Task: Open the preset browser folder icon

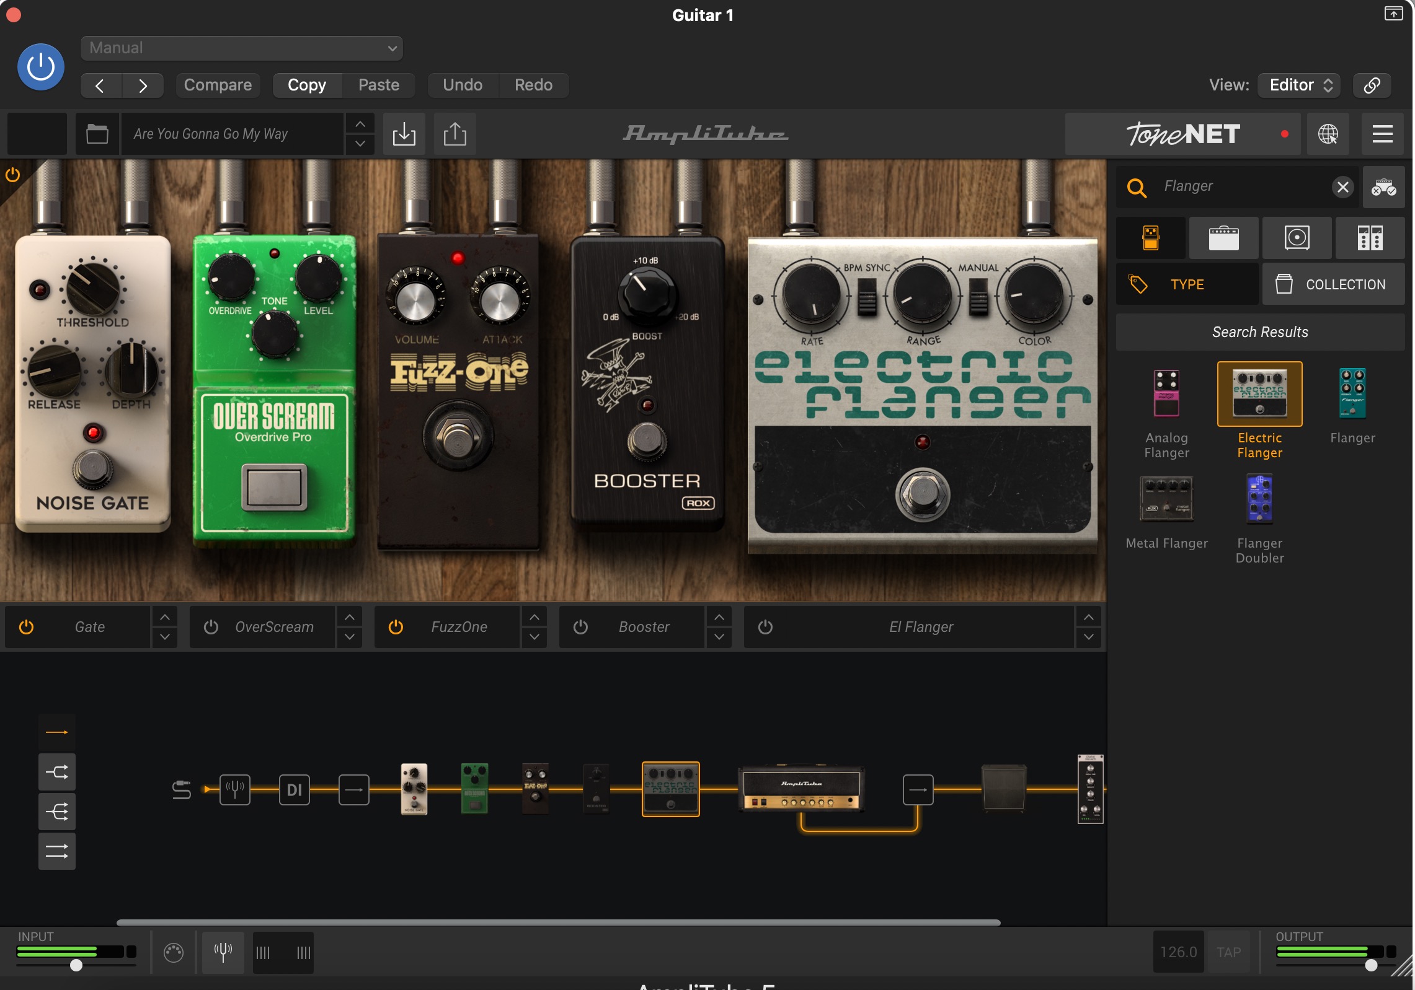Action: [97, 134]
